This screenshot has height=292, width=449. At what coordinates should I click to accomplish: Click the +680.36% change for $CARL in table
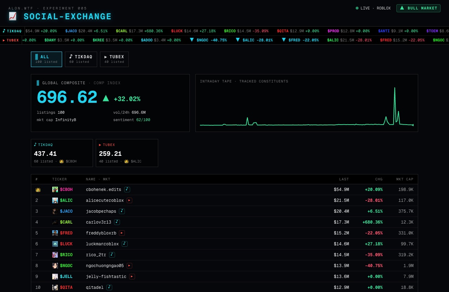tap(373, 222)
